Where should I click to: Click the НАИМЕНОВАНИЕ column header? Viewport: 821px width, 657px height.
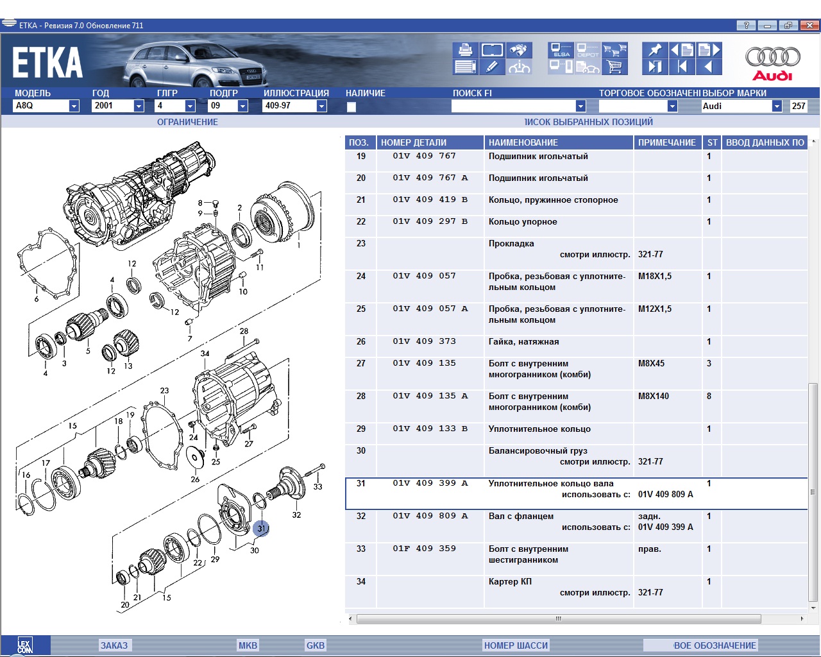[559, 142]
